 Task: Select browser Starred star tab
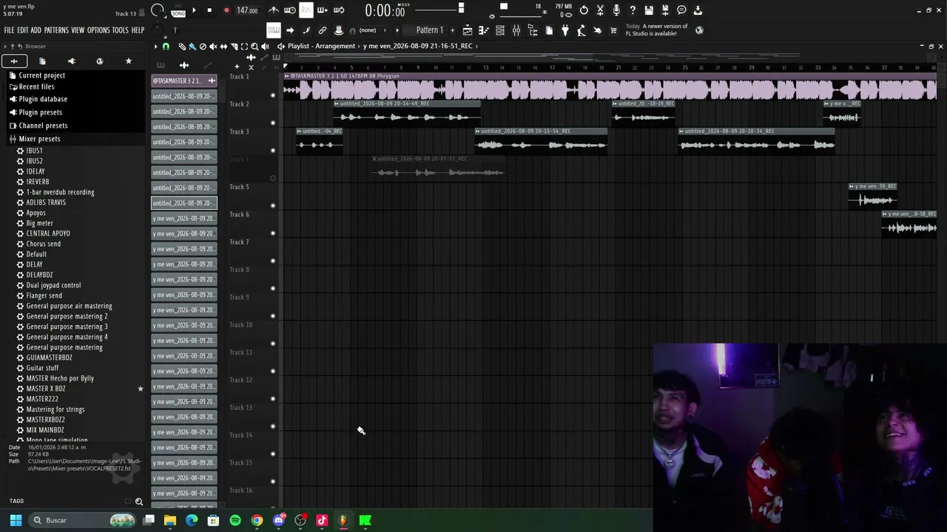point(129,61)
